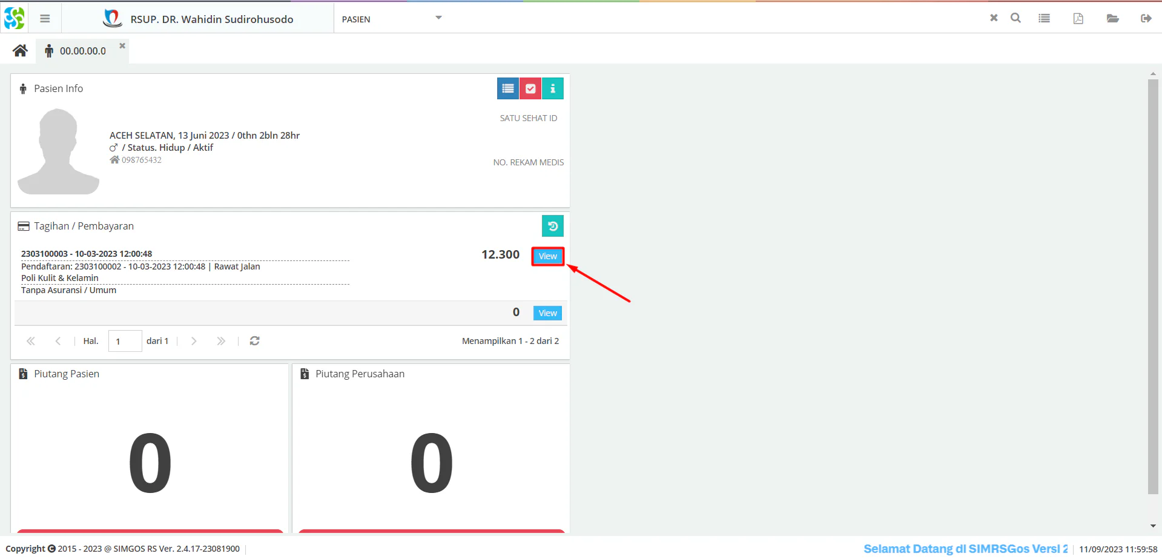Go to the home tab

point(20,50)
